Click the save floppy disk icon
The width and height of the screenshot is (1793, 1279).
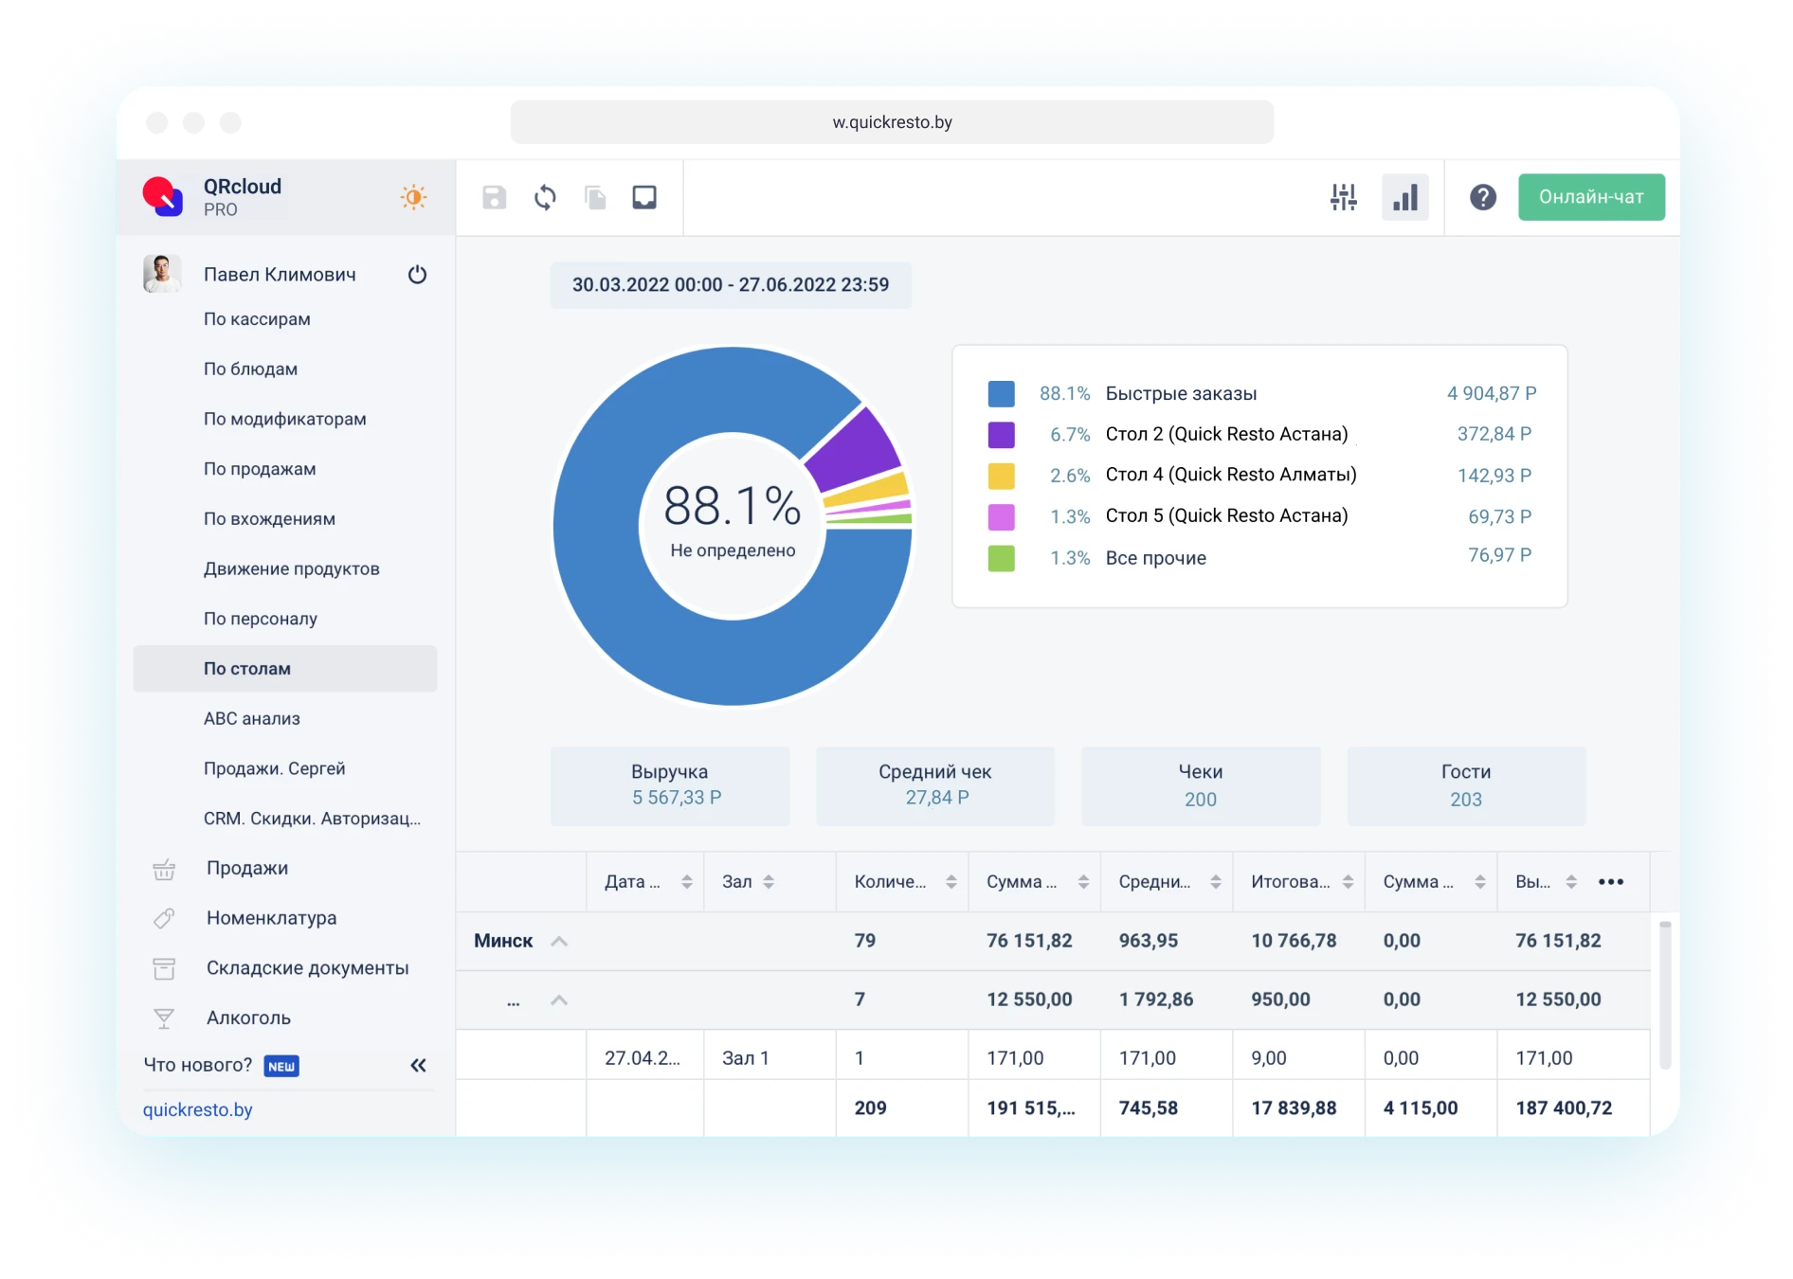(494, 197)
